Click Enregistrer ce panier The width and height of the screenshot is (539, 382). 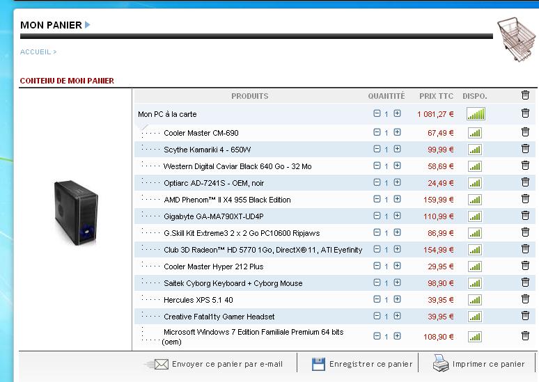tap(370, 364)
